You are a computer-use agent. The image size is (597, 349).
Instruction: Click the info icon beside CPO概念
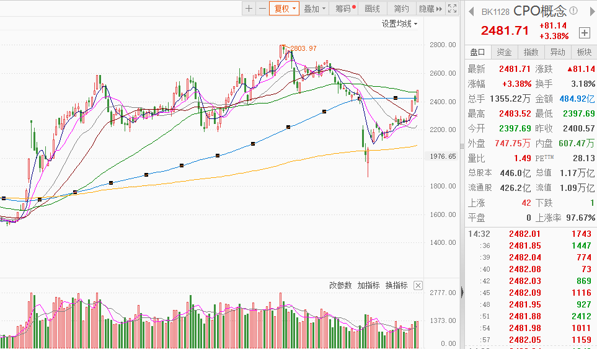click(573, 11)
